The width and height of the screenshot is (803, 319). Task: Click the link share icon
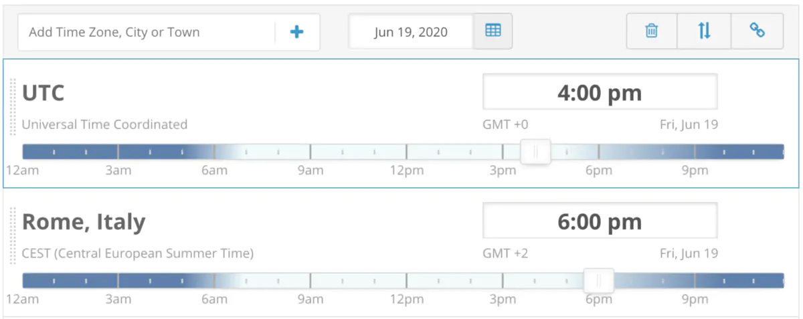coord(757,31)
